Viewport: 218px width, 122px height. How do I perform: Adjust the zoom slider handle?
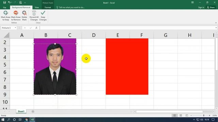(x=204, y=115)
